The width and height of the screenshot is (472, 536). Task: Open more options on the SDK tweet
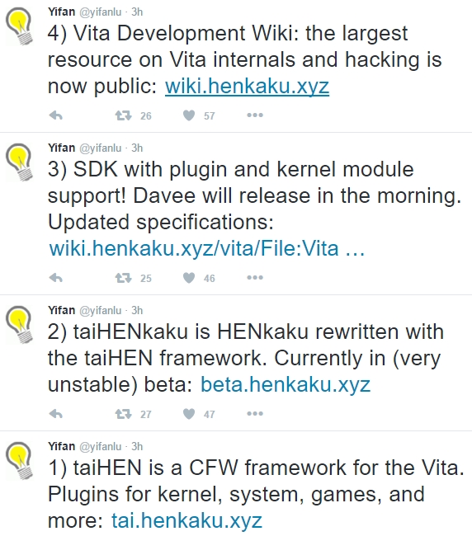tap(255, 278)
